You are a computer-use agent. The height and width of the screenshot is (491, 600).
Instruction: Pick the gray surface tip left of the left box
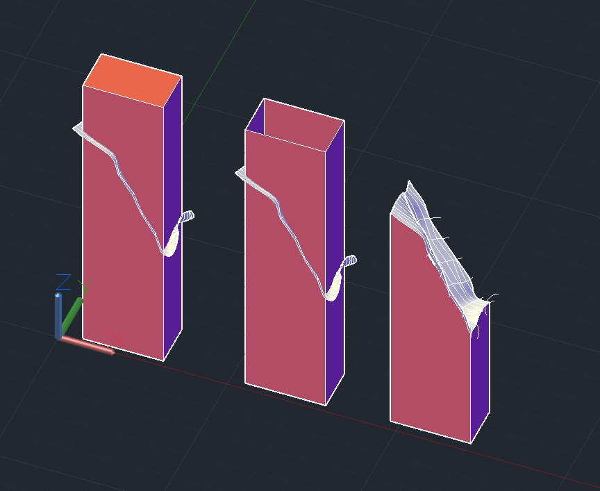tap(78, 128)
